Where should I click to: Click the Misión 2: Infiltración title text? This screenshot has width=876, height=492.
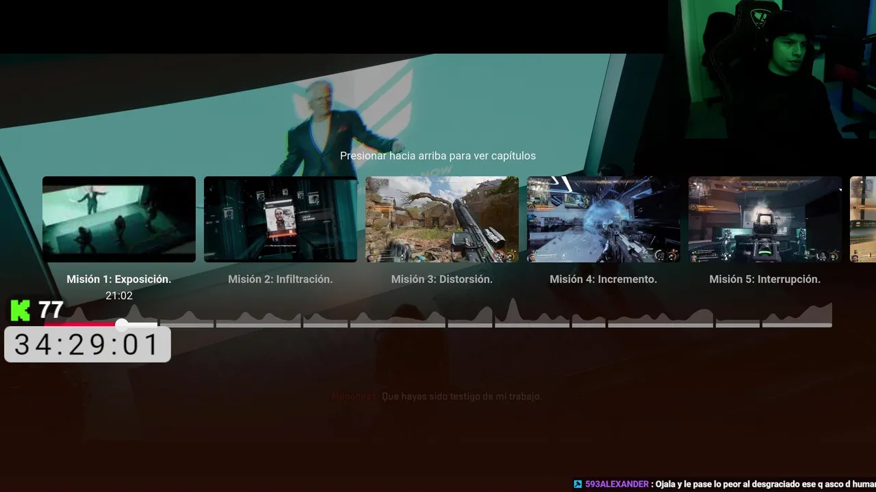point(281,279)
